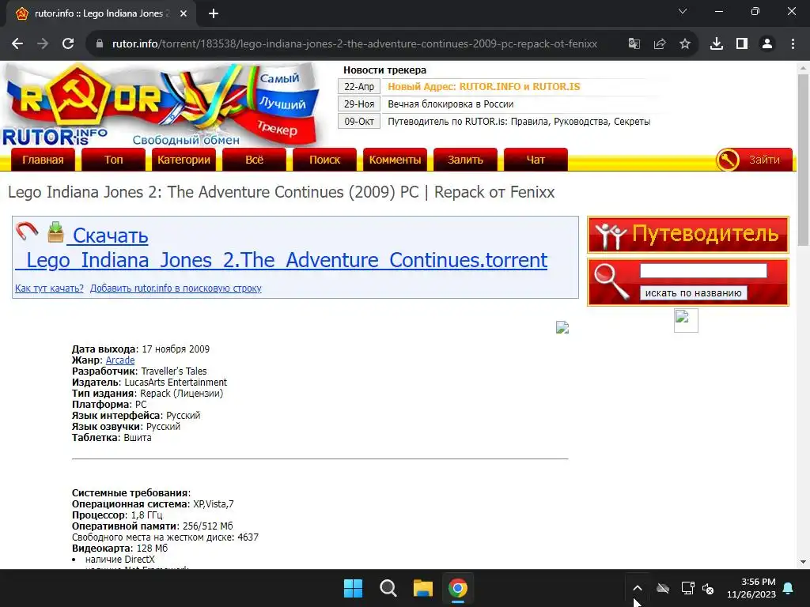Open the Всё menu tab
810x607 pixels.
254,160
